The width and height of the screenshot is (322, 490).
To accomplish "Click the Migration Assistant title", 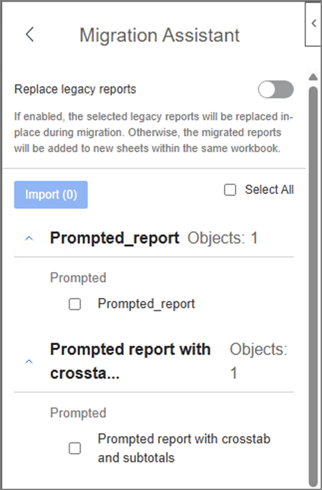I will (159, 35).
